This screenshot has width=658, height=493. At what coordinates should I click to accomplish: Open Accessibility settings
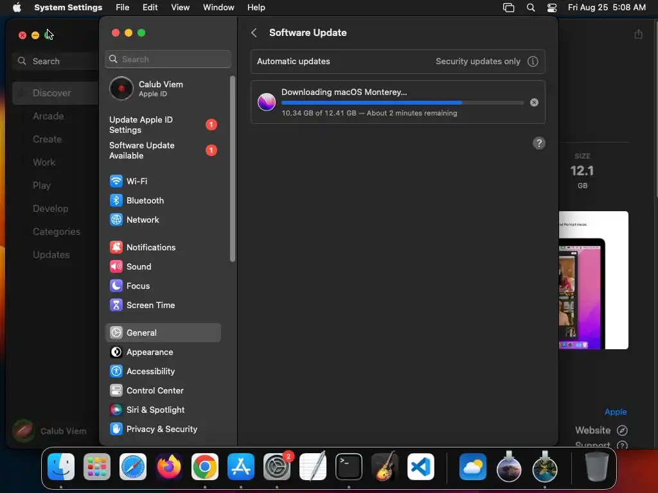pyautogui.click(x=163, y=372)
